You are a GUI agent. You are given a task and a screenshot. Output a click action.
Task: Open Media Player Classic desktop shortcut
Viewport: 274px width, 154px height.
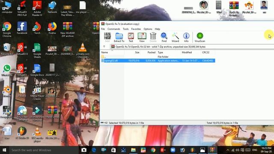click(x=37, y=92)
